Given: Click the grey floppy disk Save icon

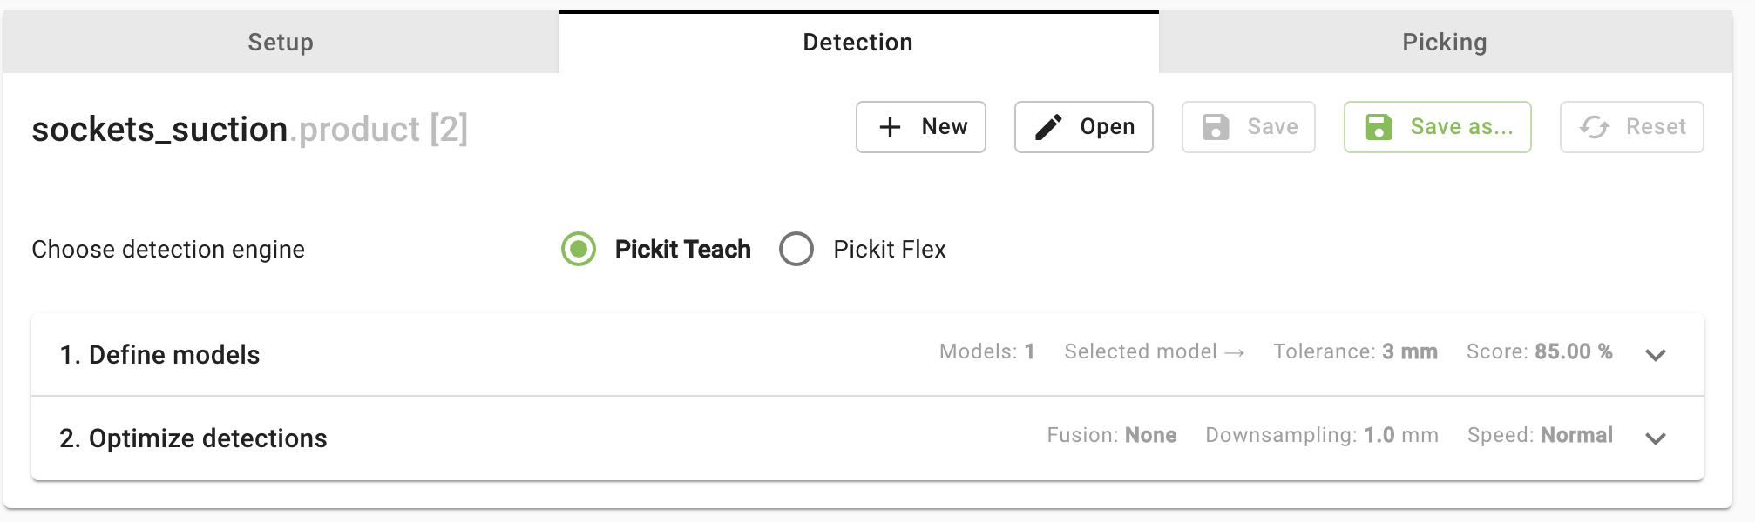Looking at the screenshot, I should click(1216, 127).
